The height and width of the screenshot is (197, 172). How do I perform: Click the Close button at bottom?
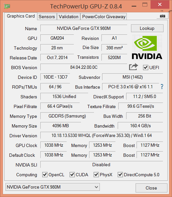[152, 188]
